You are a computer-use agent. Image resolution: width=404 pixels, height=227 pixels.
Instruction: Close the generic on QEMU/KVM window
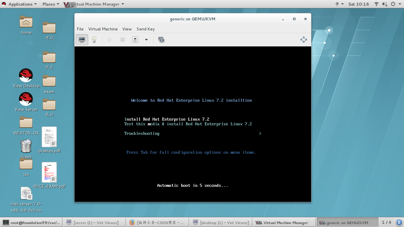[x=306, y=19]
